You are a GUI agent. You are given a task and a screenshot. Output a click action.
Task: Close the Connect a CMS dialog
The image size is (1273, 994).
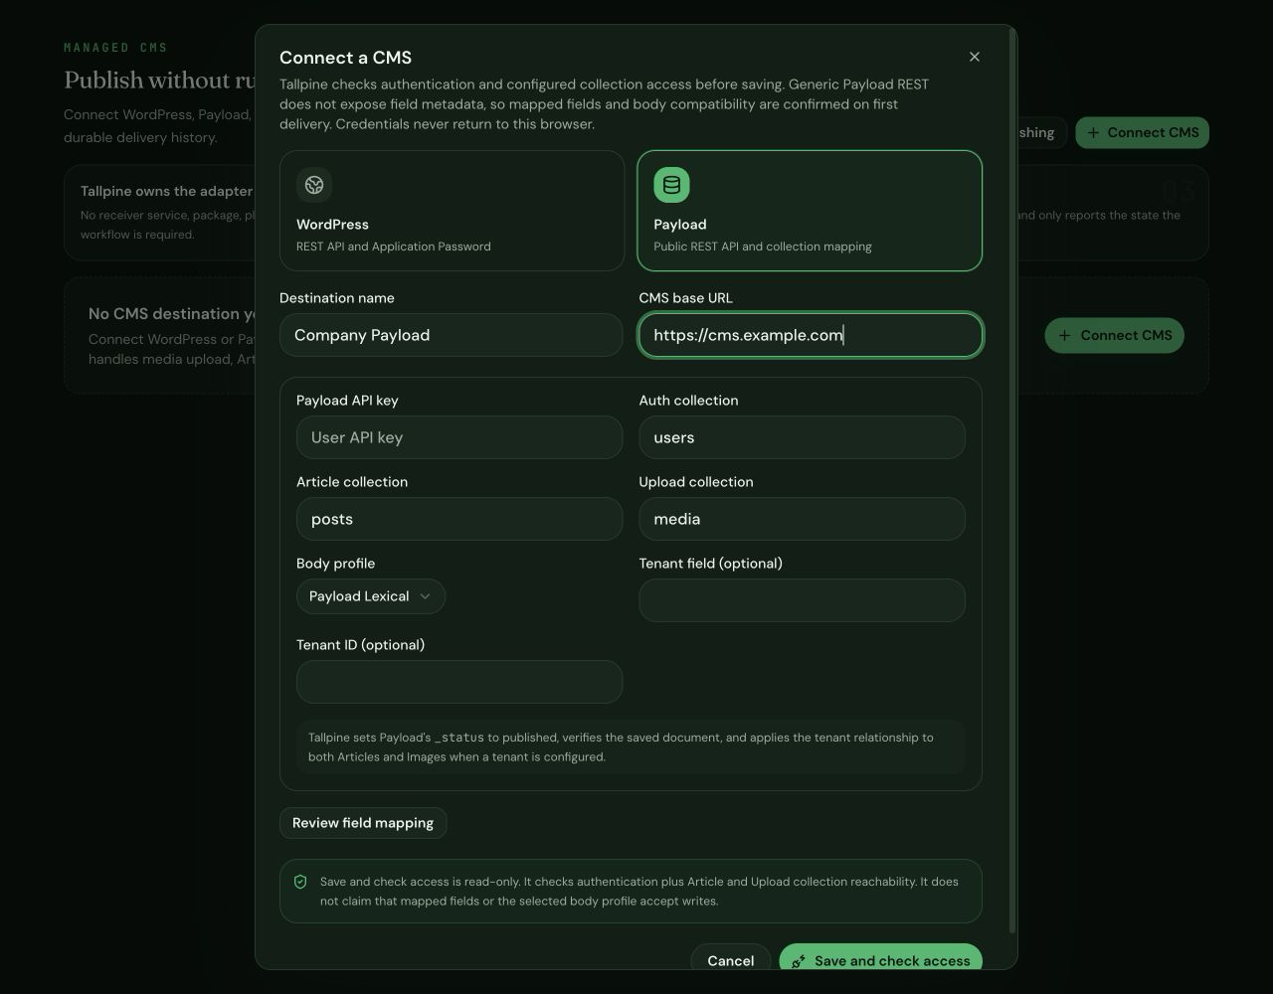coord(975,57)
